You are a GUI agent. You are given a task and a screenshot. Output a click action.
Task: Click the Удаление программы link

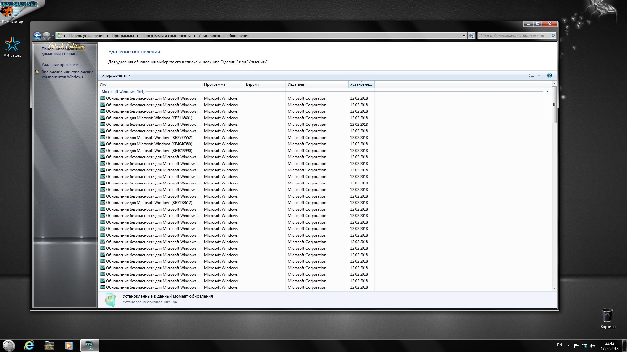coord(61,65)
